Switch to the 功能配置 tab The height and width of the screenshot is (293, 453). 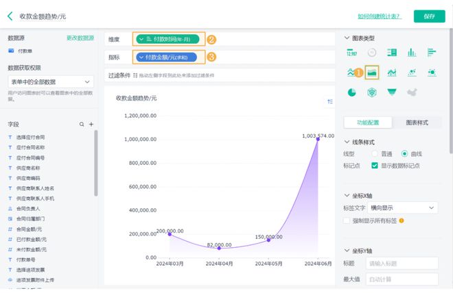[368, 123]
